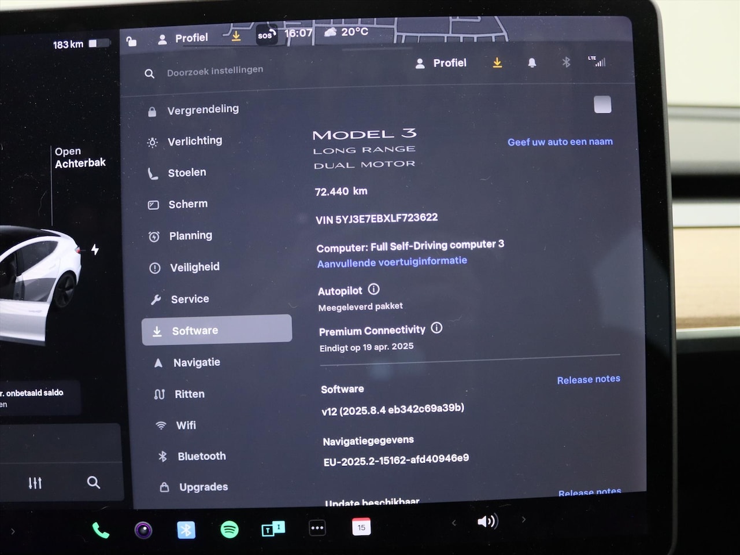Click software version v12 (2025.8.4) text
Image resolution: width=740 pixels, height=555 pixels.
point(393,409)
